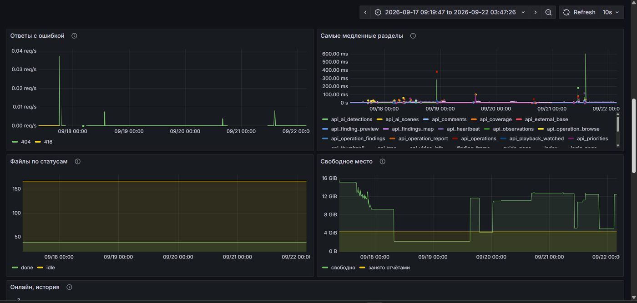Show info for the Ответы с ошибкой panel
The height and width of the screenshot is (303, 637).
click(x=74, y=36)
